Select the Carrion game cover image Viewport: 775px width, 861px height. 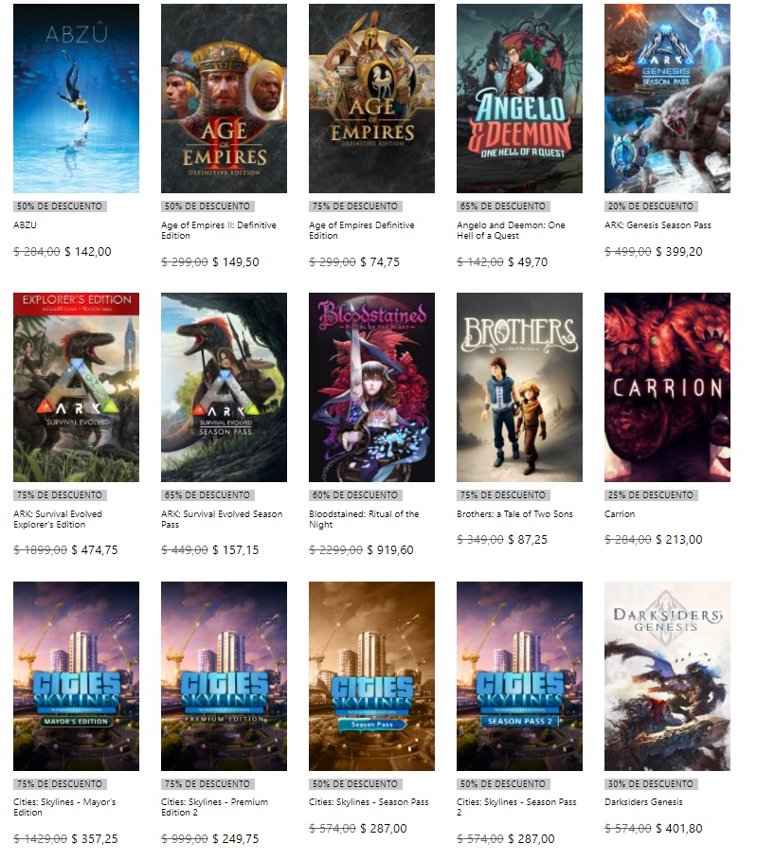(x=667, y=387)
